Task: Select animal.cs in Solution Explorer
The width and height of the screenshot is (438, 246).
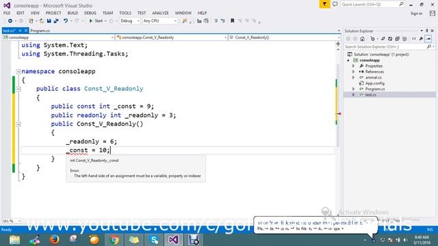Action: pos(373,77)
